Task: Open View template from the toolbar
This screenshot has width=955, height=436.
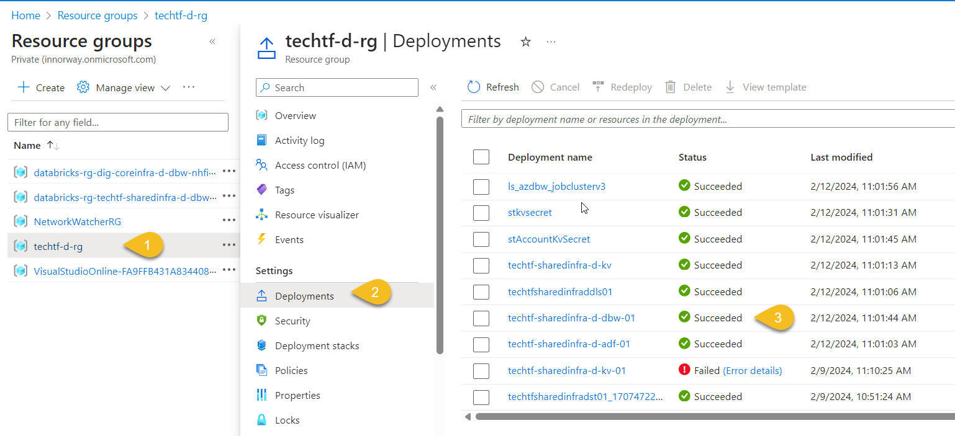Action: tap(730, 87)
